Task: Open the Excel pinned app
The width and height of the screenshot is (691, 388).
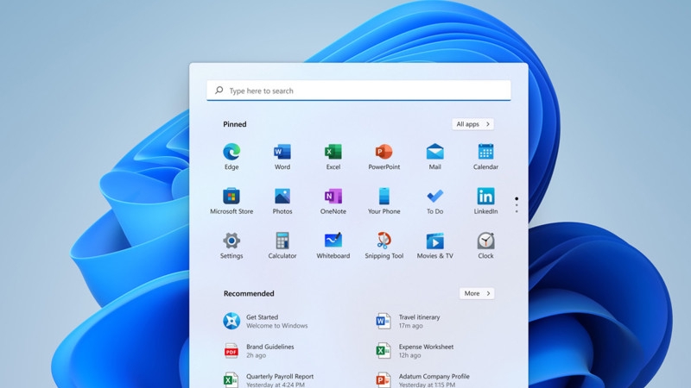Action: [333, 152]
